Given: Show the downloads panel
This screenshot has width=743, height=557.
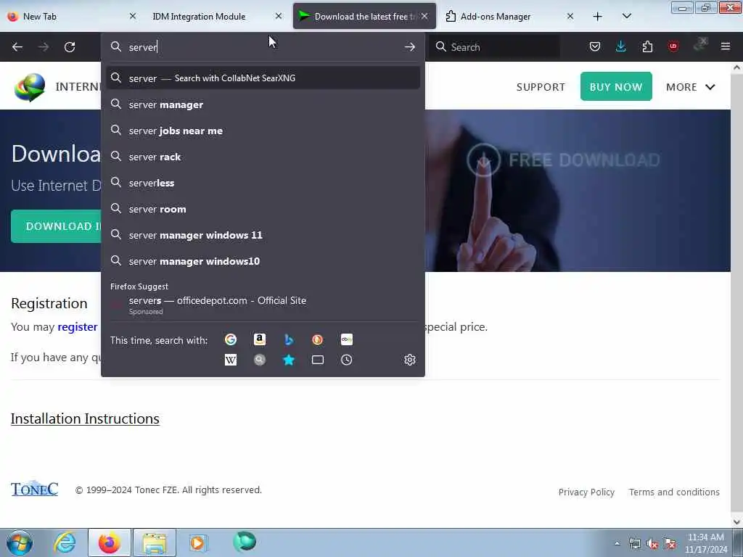Looking at the screenshot, I should click(x=621, y=46).
